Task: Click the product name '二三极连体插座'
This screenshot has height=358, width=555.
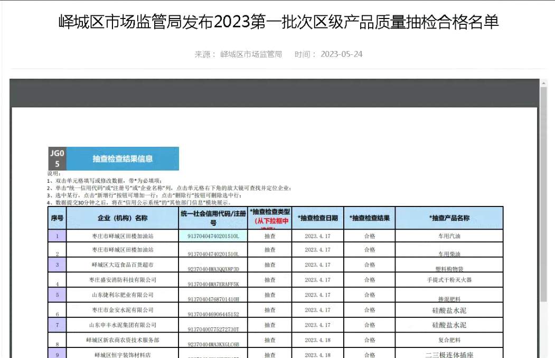Action: [449, 355]
